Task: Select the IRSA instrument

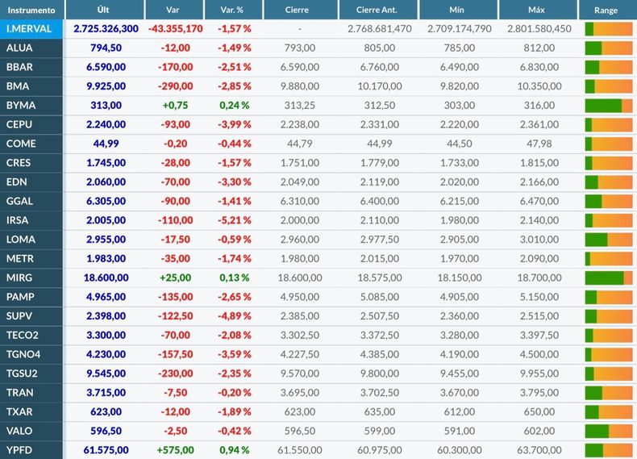Action: point(31,220)
